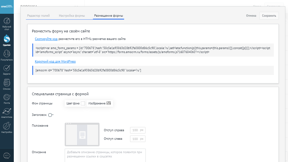The height and width of the screenshot is (162, 288).
Task: Click the Положение label
Action: click(x=40, y=126)
